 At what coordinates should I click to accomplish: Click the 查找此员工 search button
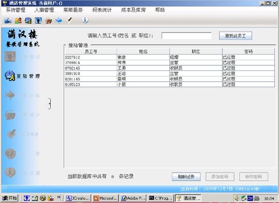click(x=235, y=36)
